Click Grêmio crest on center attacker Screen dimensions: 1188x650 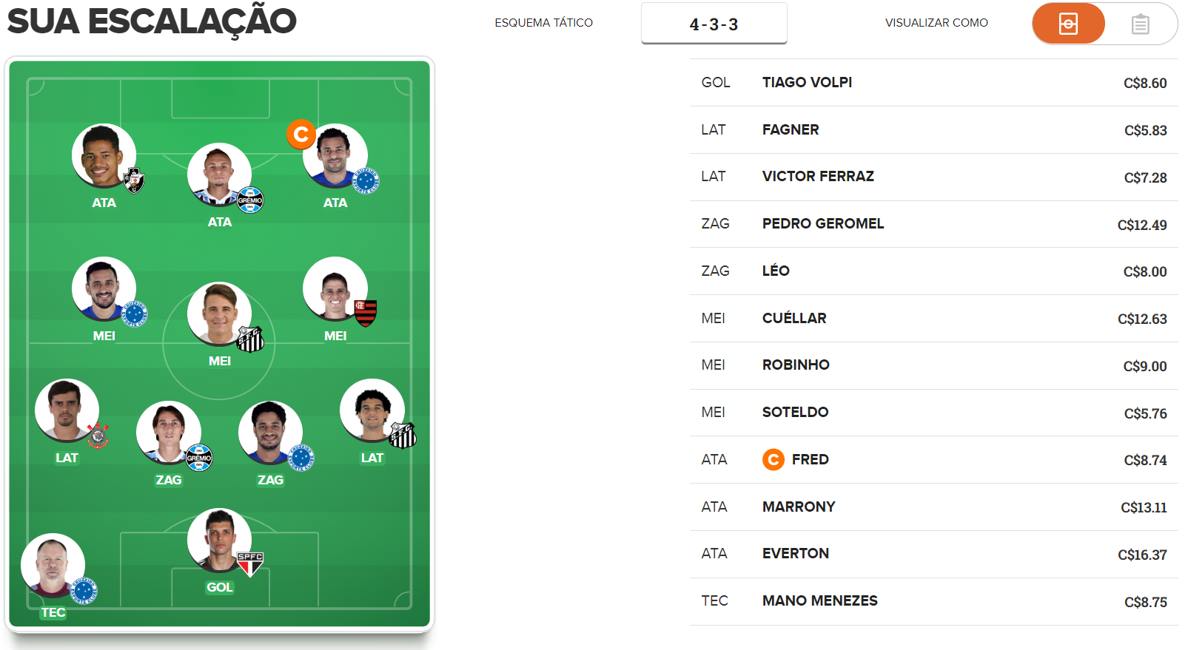point(250,200)
